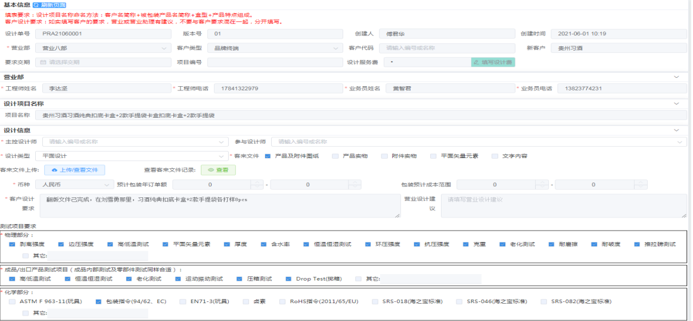Screen dimensions: 693x321
Task: Uncheck the 厚度 checkbox
Action: click(x=226, y=244)
